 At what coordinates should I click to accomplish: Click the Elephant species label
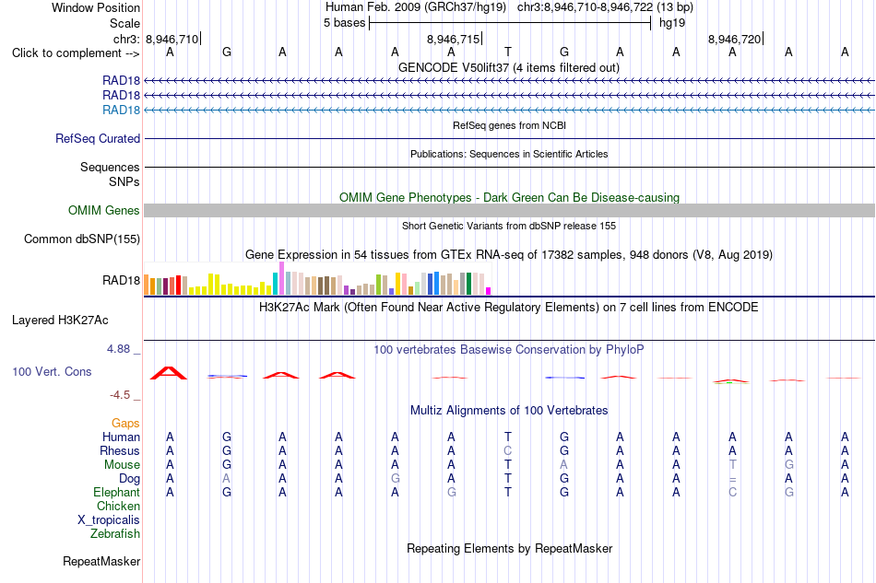[x=116, y=492]
